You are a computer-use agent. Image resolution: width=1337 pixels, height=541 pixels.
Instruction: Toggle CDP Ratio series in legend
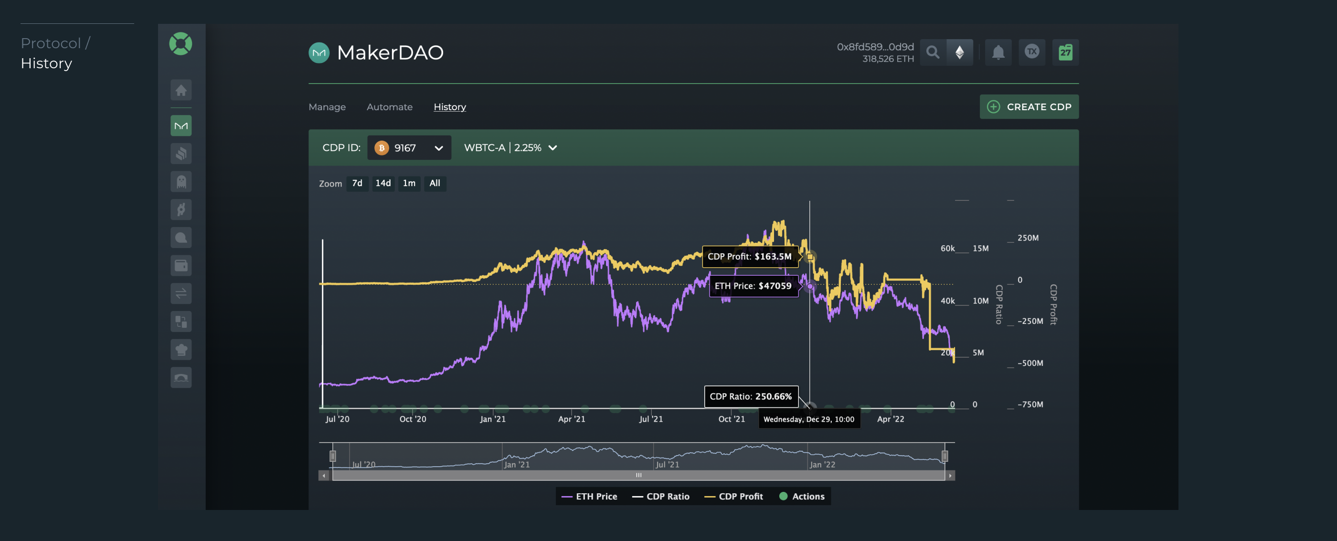click(x=661, y=496)
